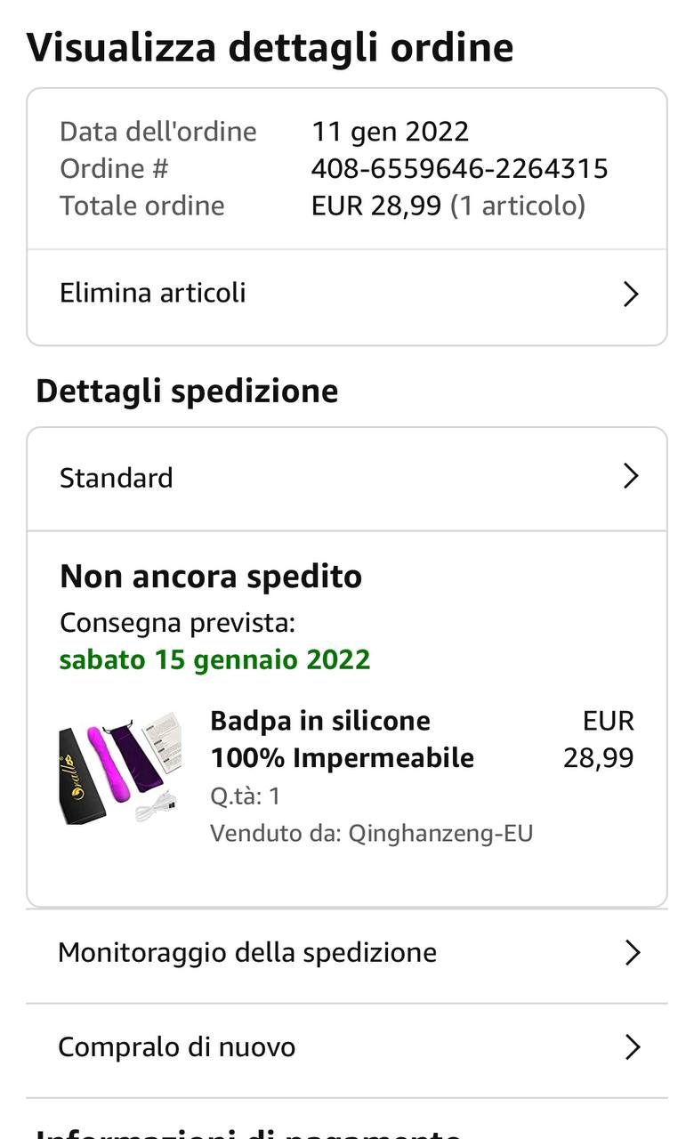Image resolution: width=694 pixels, height=1139 pixels.
Task: Open the Badpa in silicone product title
Action: (x=342, y=739)
